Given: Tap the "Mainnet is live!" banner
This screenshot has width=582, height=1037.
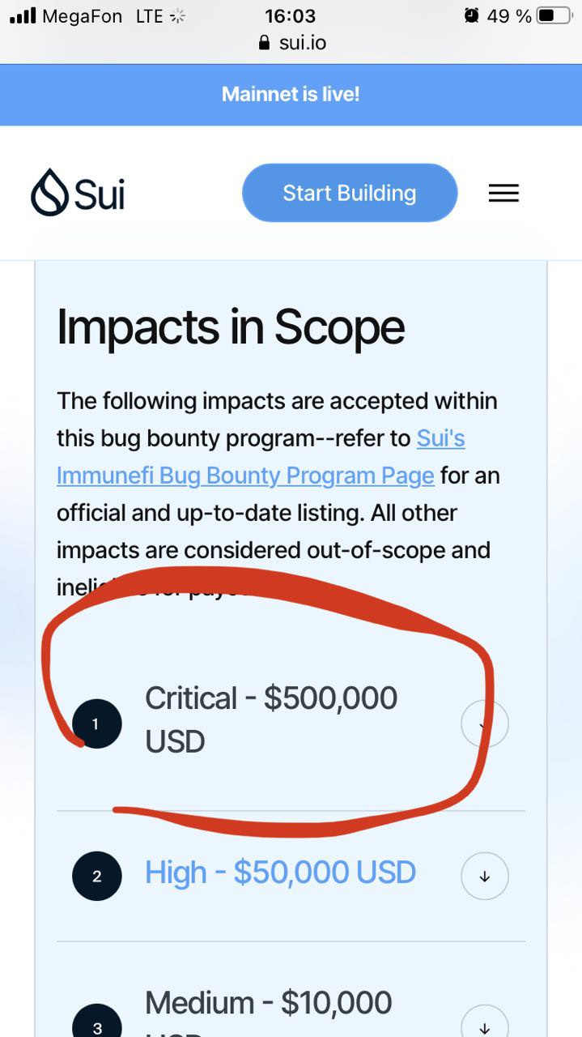Looking at the screenshot, I should [x=291, y=94].
